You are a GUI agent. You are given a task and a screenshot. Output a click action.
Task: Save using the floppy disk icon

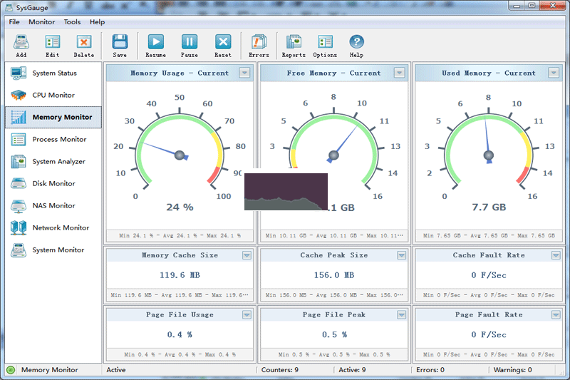pyautogui.click(x=120, y=43)
